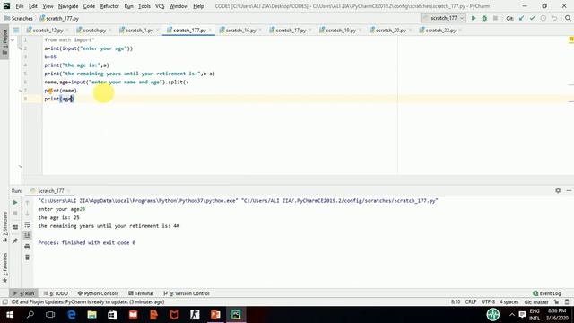Open Windows Start menu

pyautogui.click(x=10, y=315)
